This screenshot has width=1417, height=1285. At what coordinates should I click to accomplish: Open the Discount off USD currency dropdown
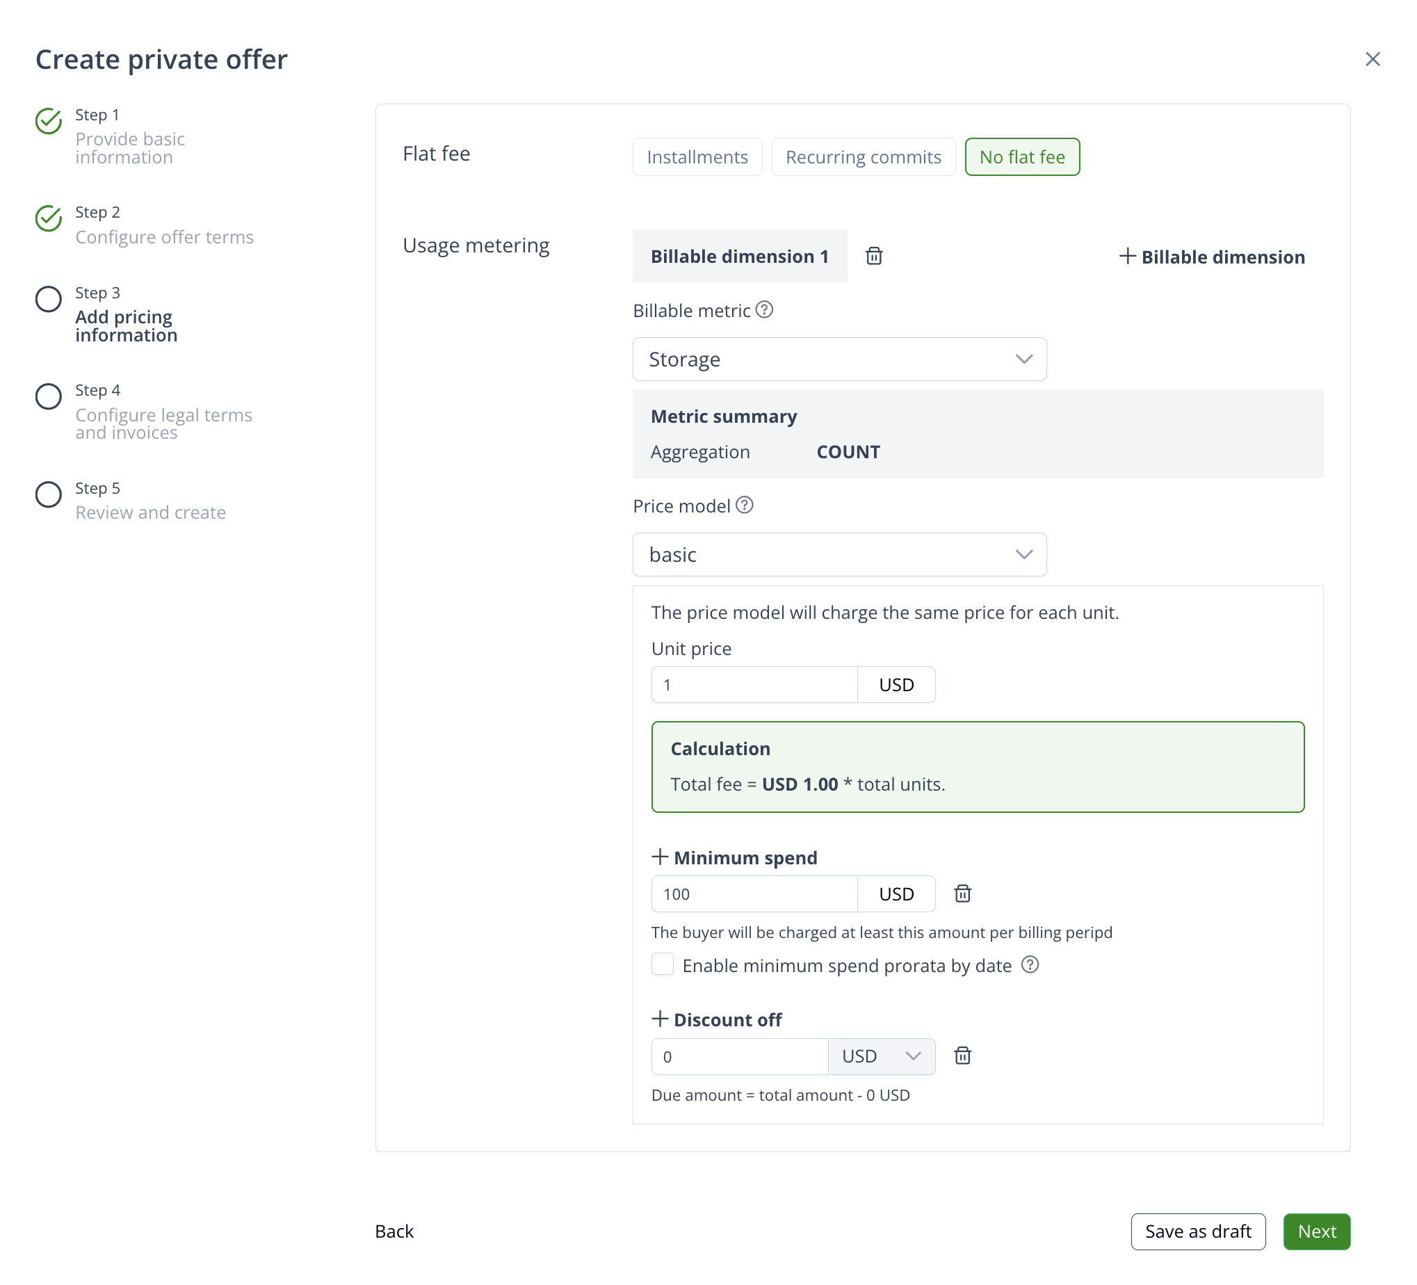882,1056
